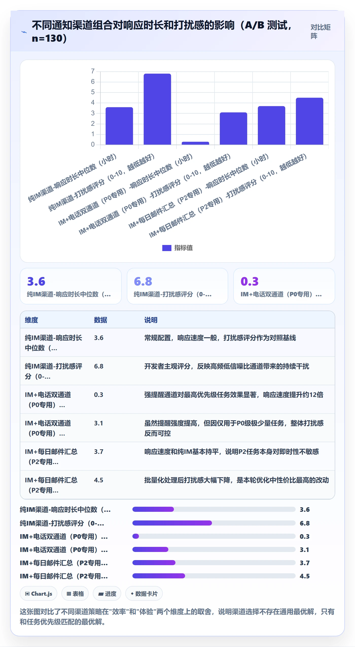Screen dimensions: 355x647
Task: Click the 对比矩阵 badge in the header
Action: tap(321, 32)
